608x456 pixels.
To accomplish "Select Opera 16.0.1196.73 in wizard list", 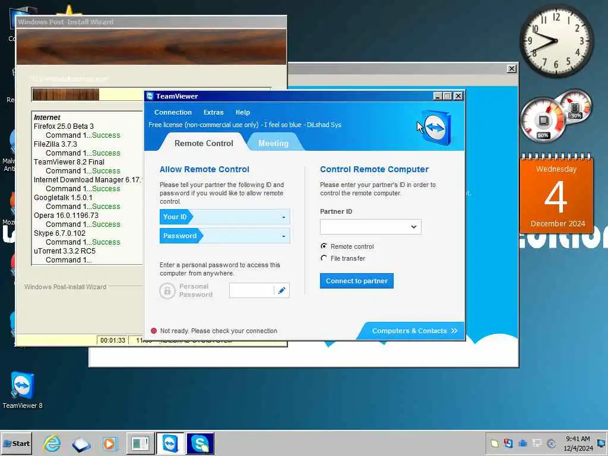I will 66,216.
